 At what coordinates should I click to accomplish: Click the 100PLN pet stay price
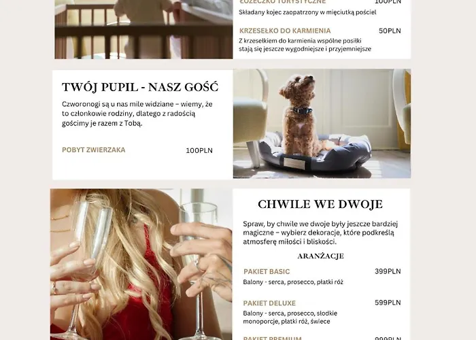[199, 150]
